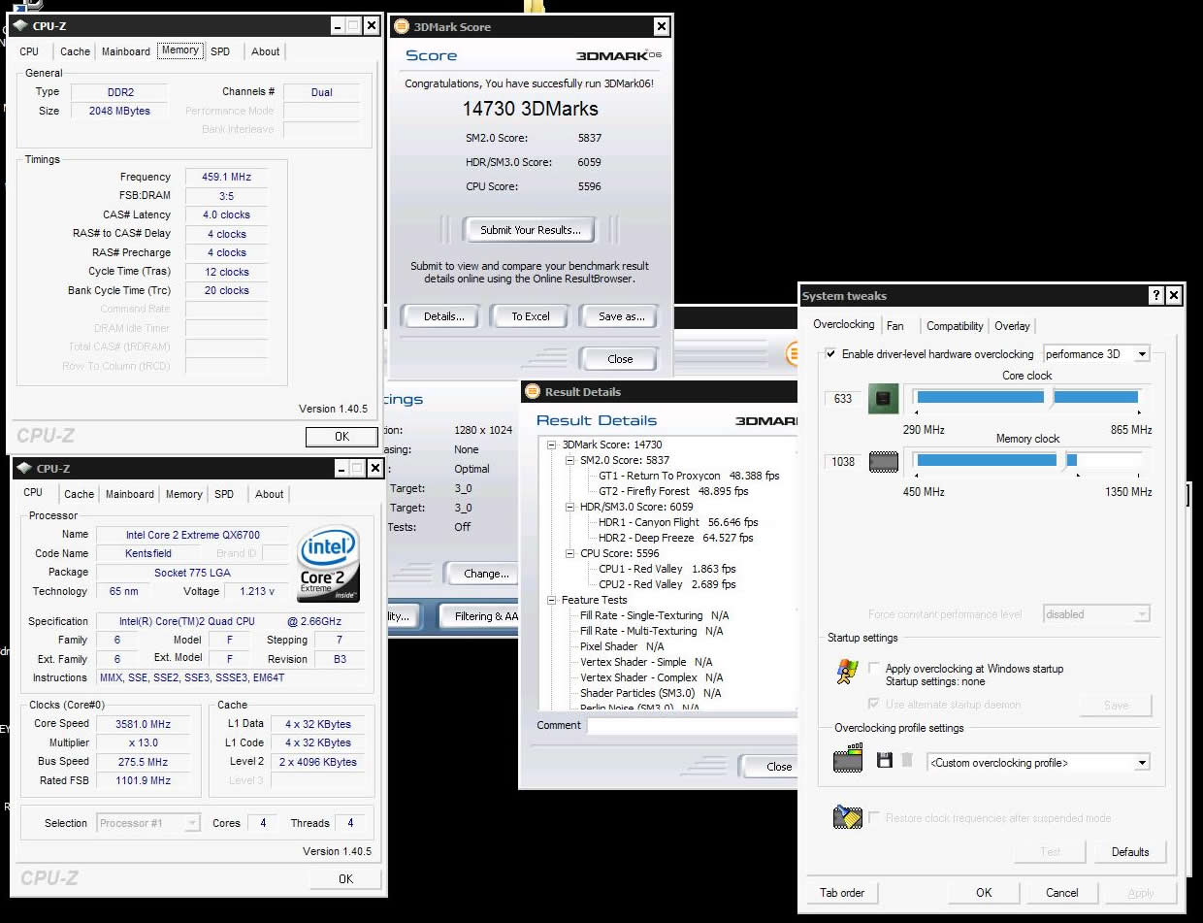Collapse the Feature Tests tree node
1203x923 pixels.
(x=552, y=600)
